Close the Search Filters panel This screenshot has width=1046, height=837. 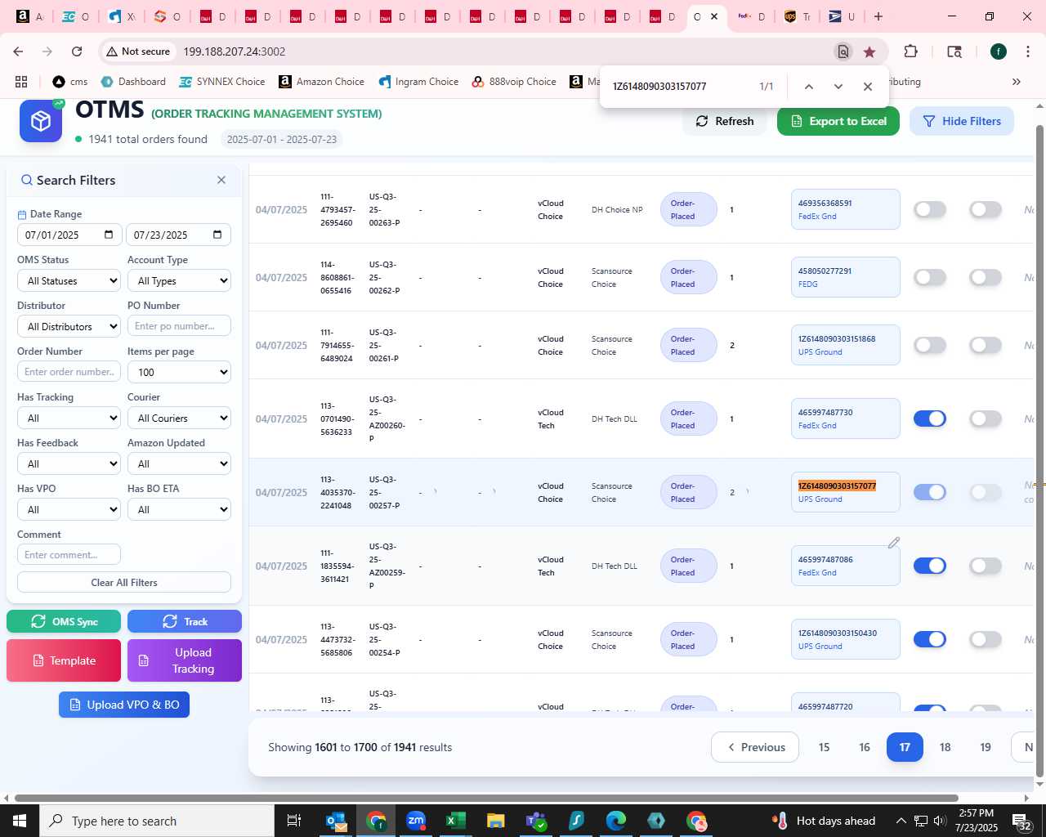221,180
